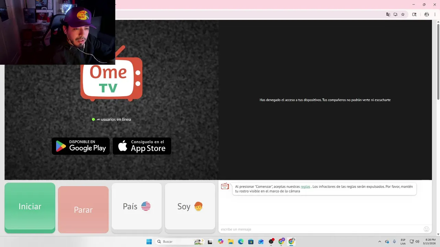Bookmark this page with the star icon
The height and width of the screenshot is (247, 440).
coord(403,14)
